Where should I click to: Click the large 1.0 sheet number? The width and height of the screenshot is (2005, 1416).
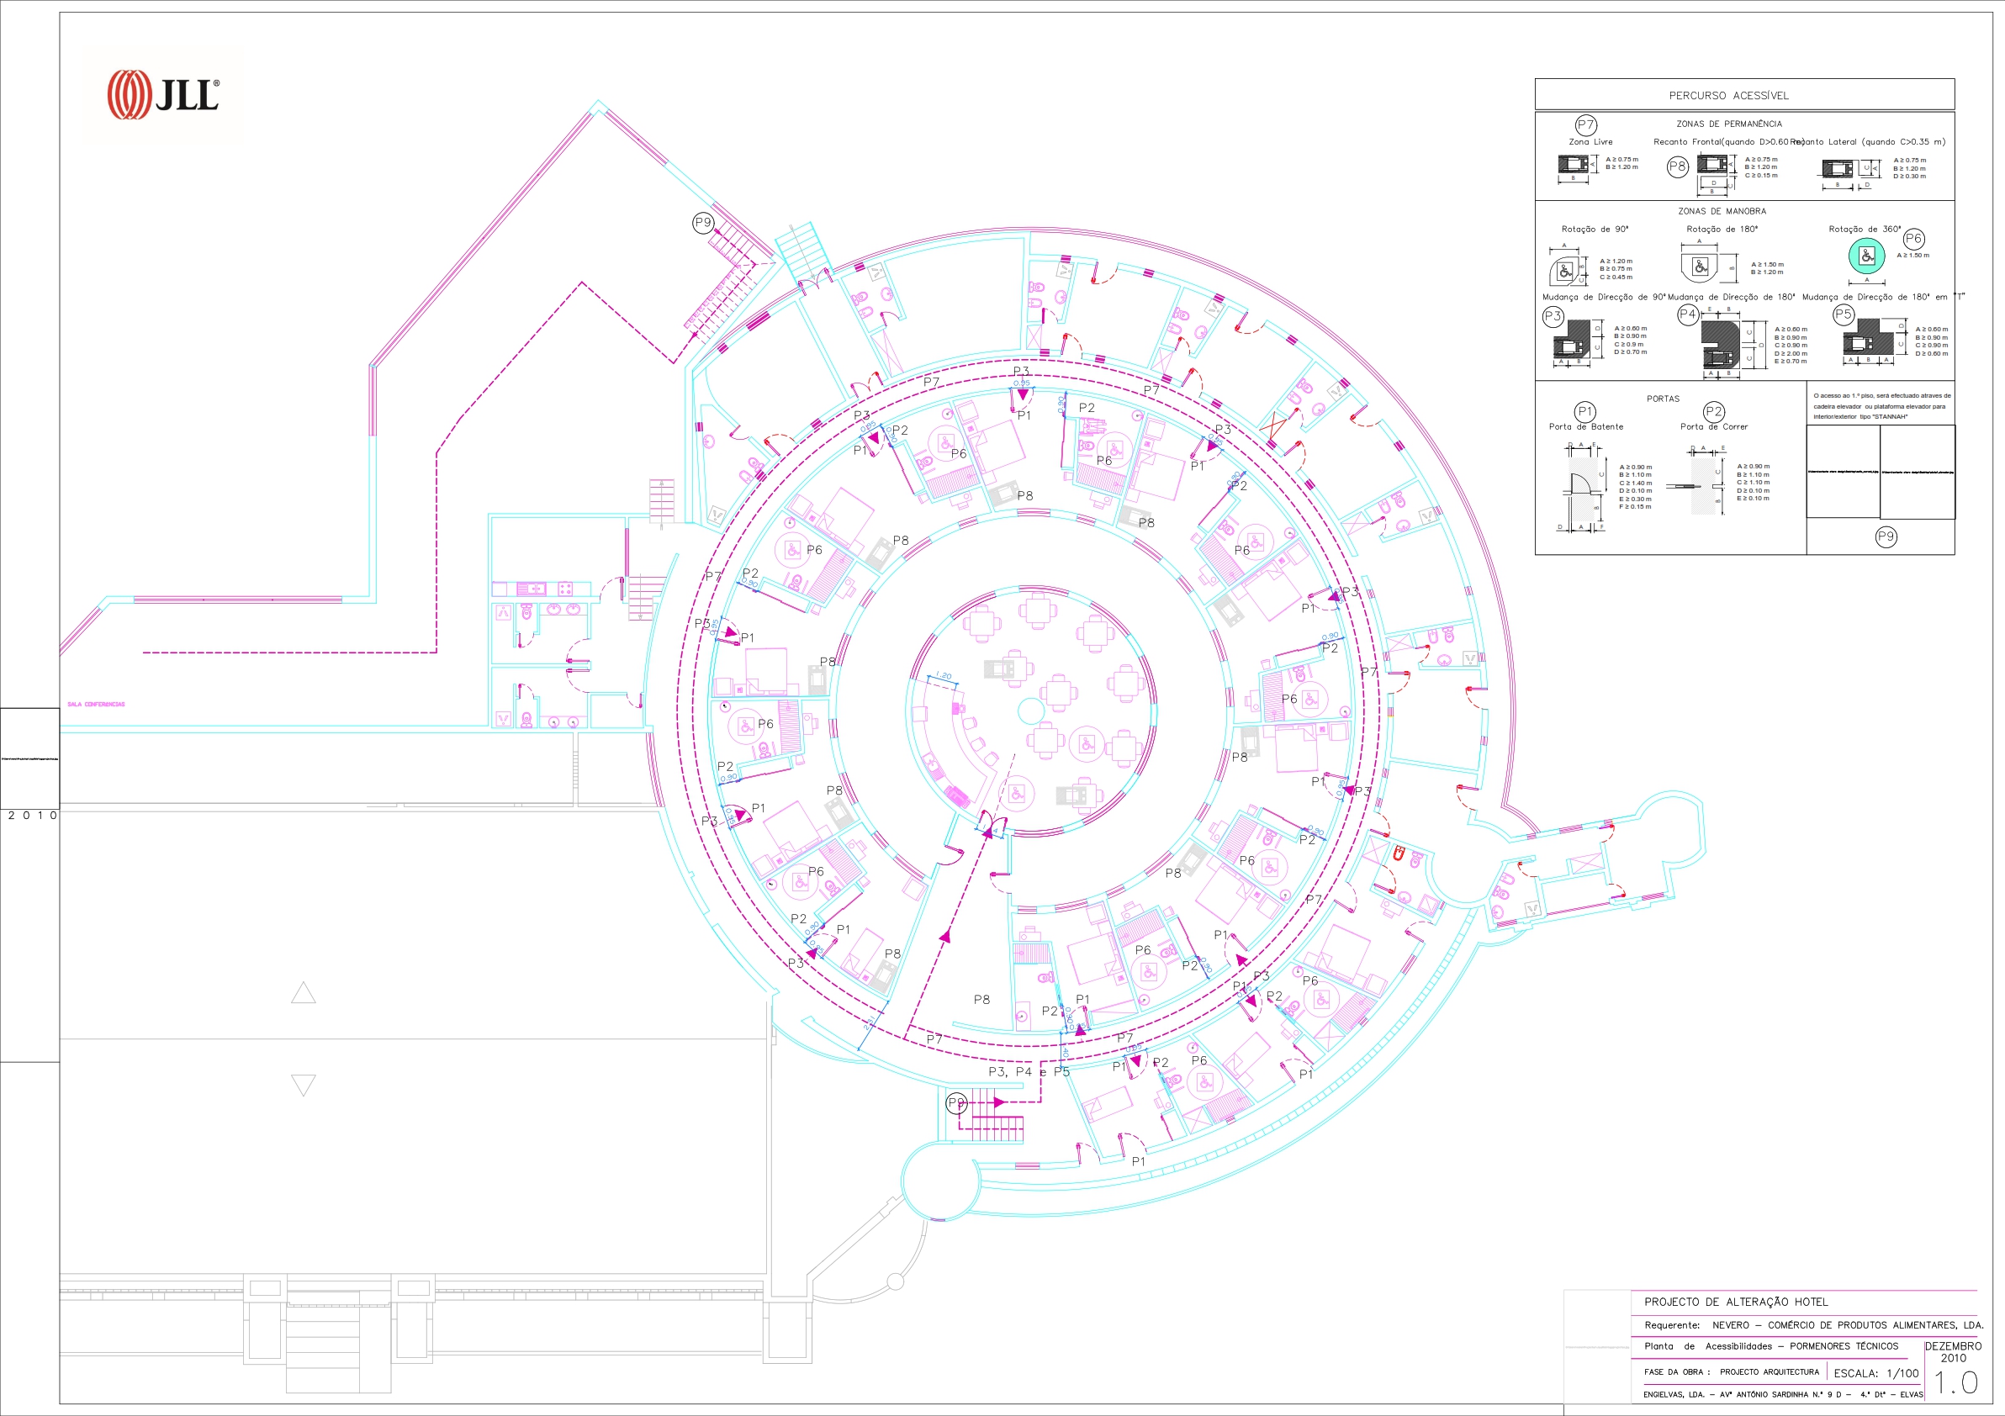point(1956,1383)
